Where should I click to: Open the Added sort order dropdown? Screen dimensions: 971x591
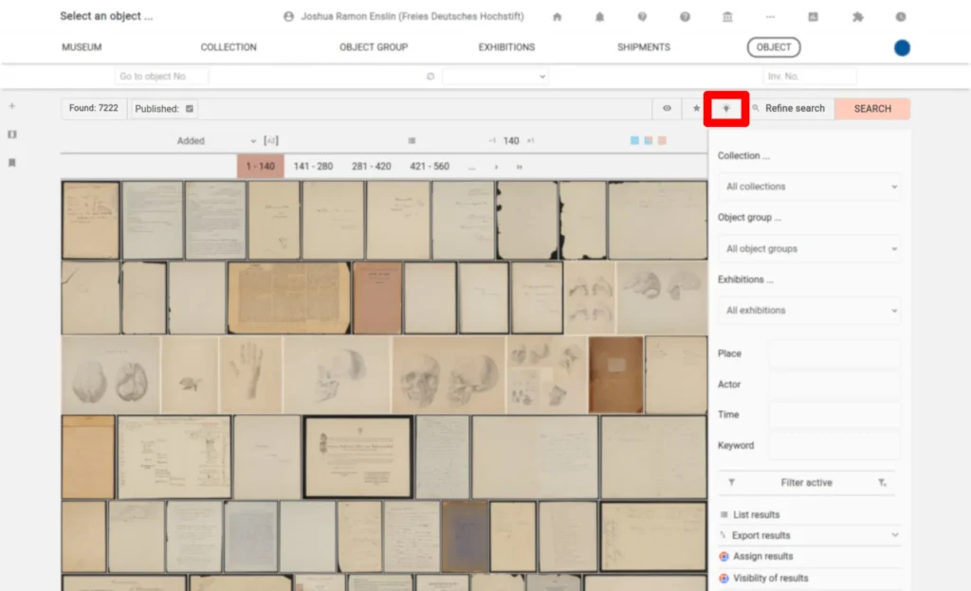coord(215,141)
